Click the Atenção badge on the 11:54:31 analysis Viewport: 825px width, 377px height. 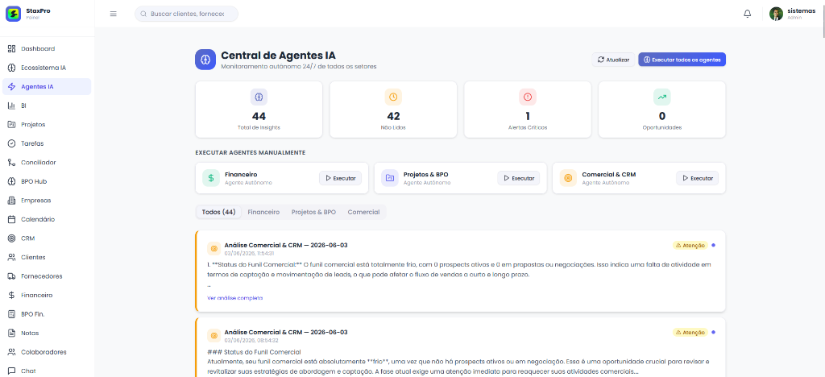click(x=690, y=245)
